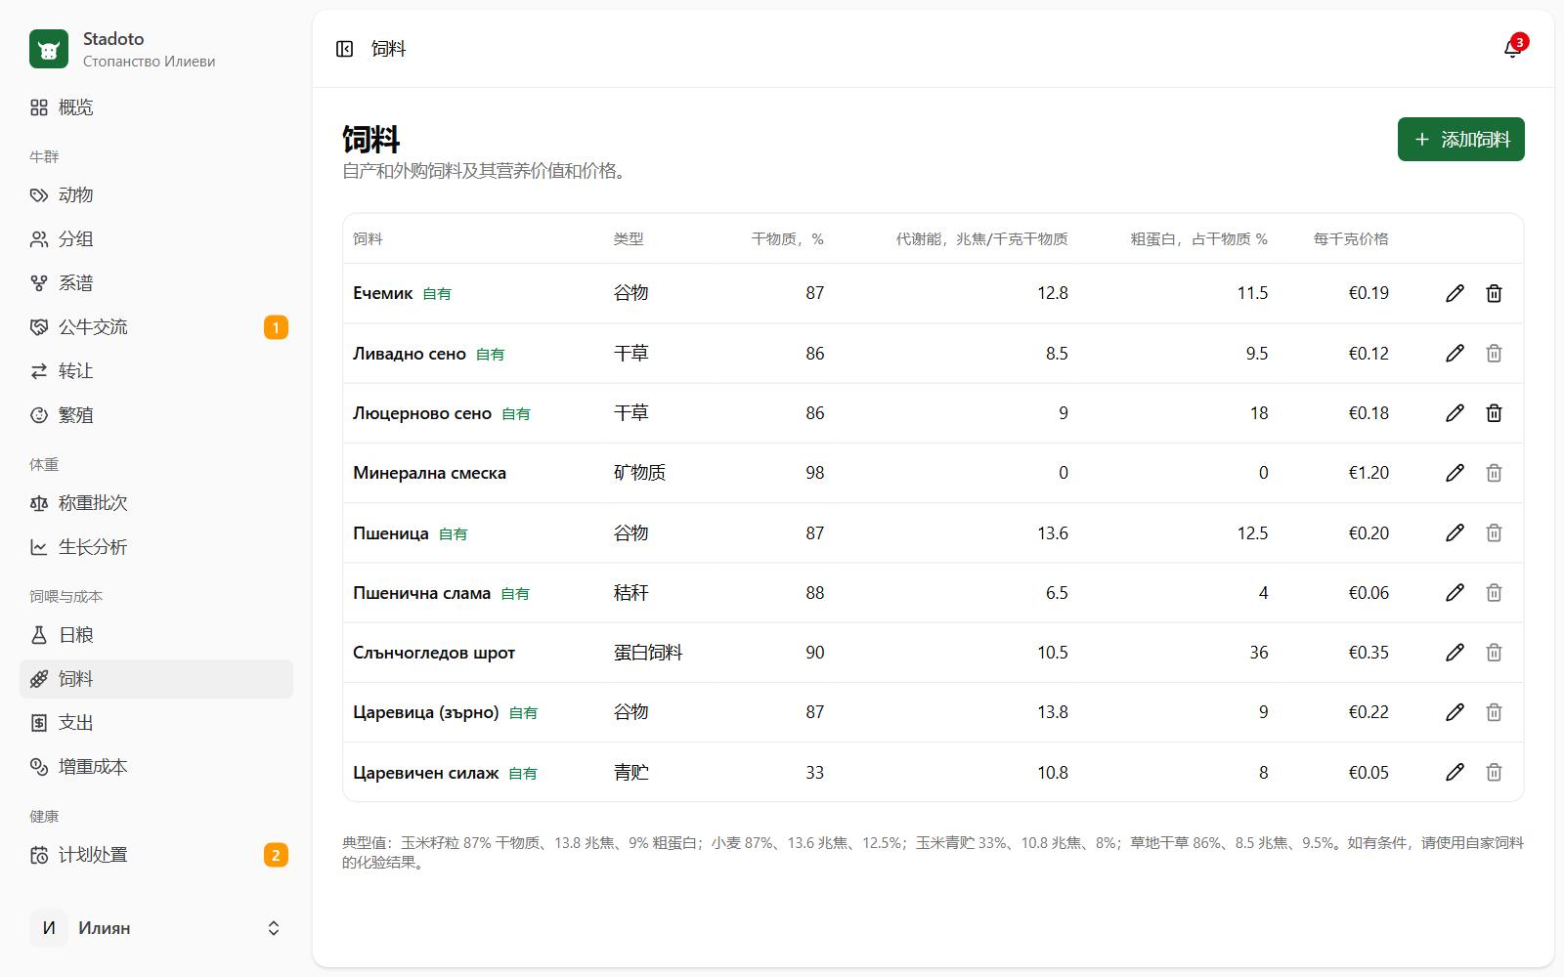The height and width of the screenshot is (977, 1564).
Task: Go to 概览 overview page
Action: point(156,107)
